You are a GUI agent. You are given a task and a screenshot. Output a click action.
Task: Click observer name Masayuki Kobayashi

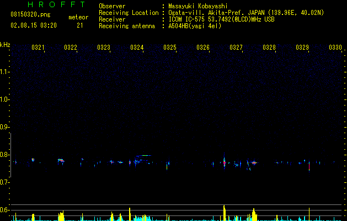click(x=198, y=6)
